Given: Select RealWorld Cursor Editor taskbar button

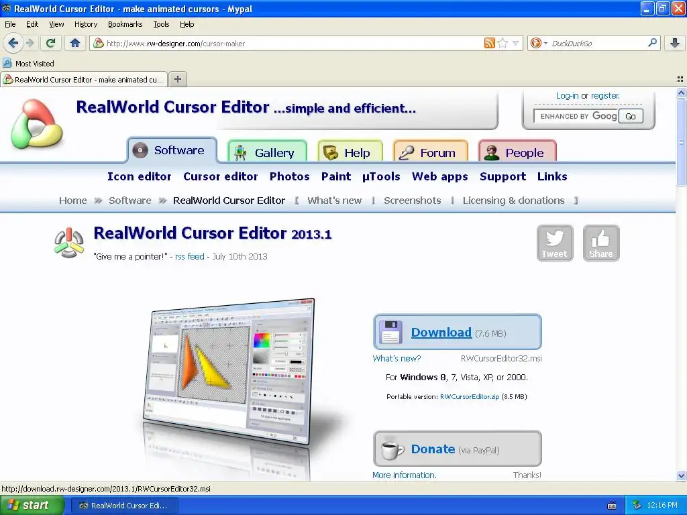Looking at the screenshot, I should 124,506.
